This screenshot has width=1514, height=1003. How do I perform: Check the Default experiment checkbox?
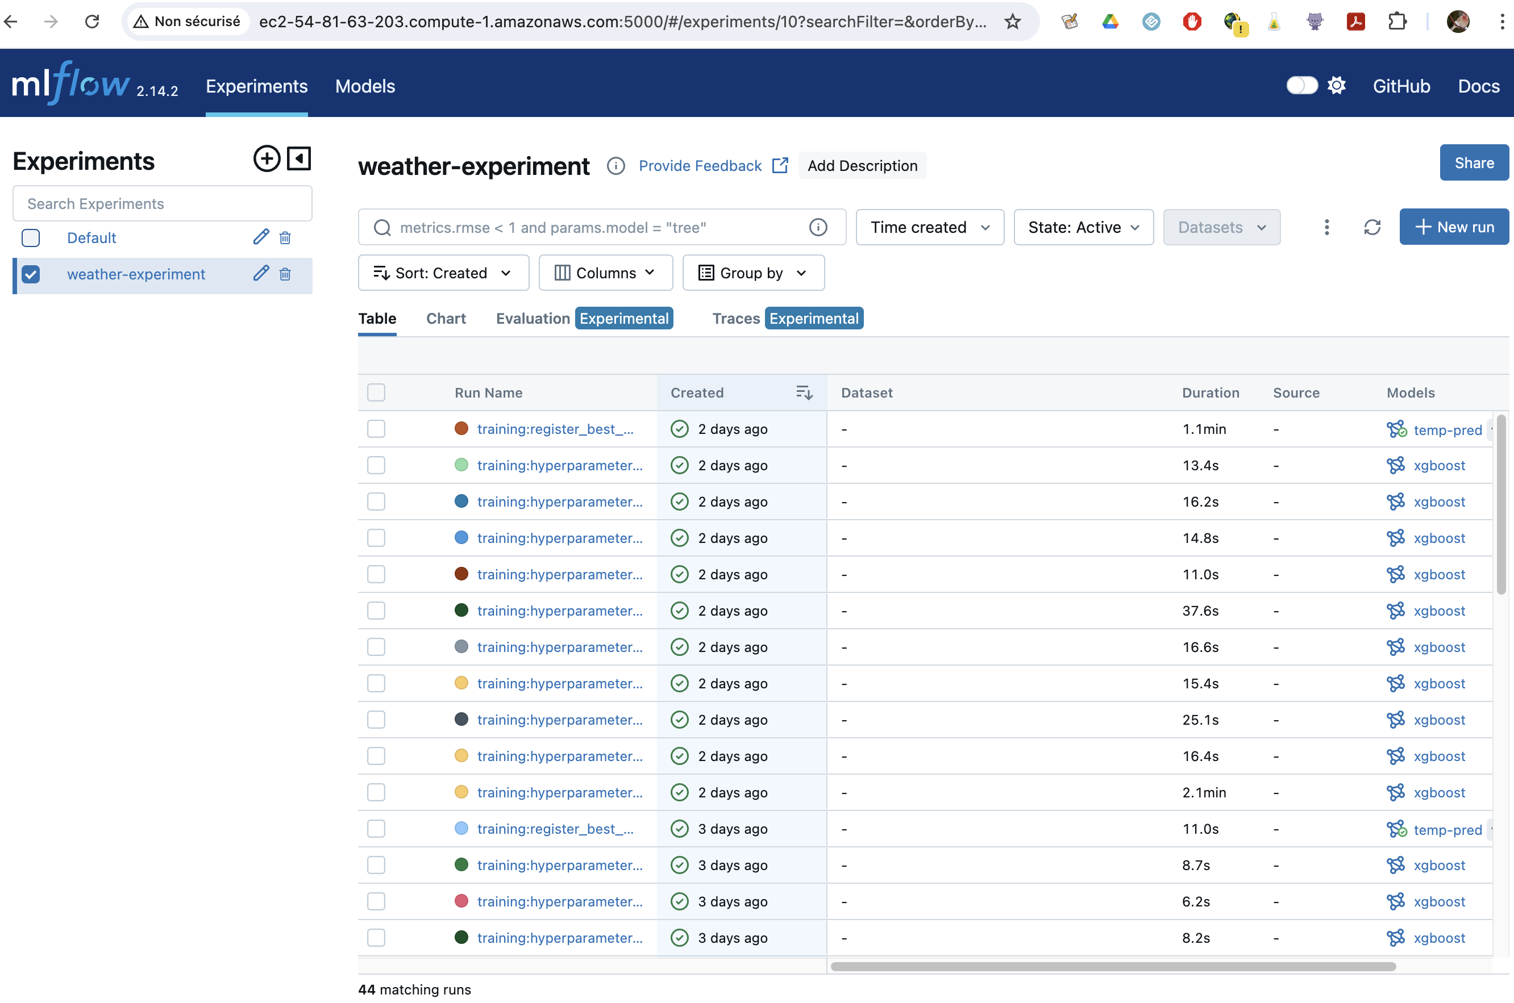tap(31, 237)
